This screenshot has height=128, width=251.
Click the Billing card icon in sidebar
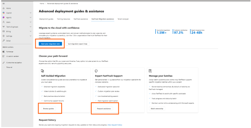pos(4,31)
